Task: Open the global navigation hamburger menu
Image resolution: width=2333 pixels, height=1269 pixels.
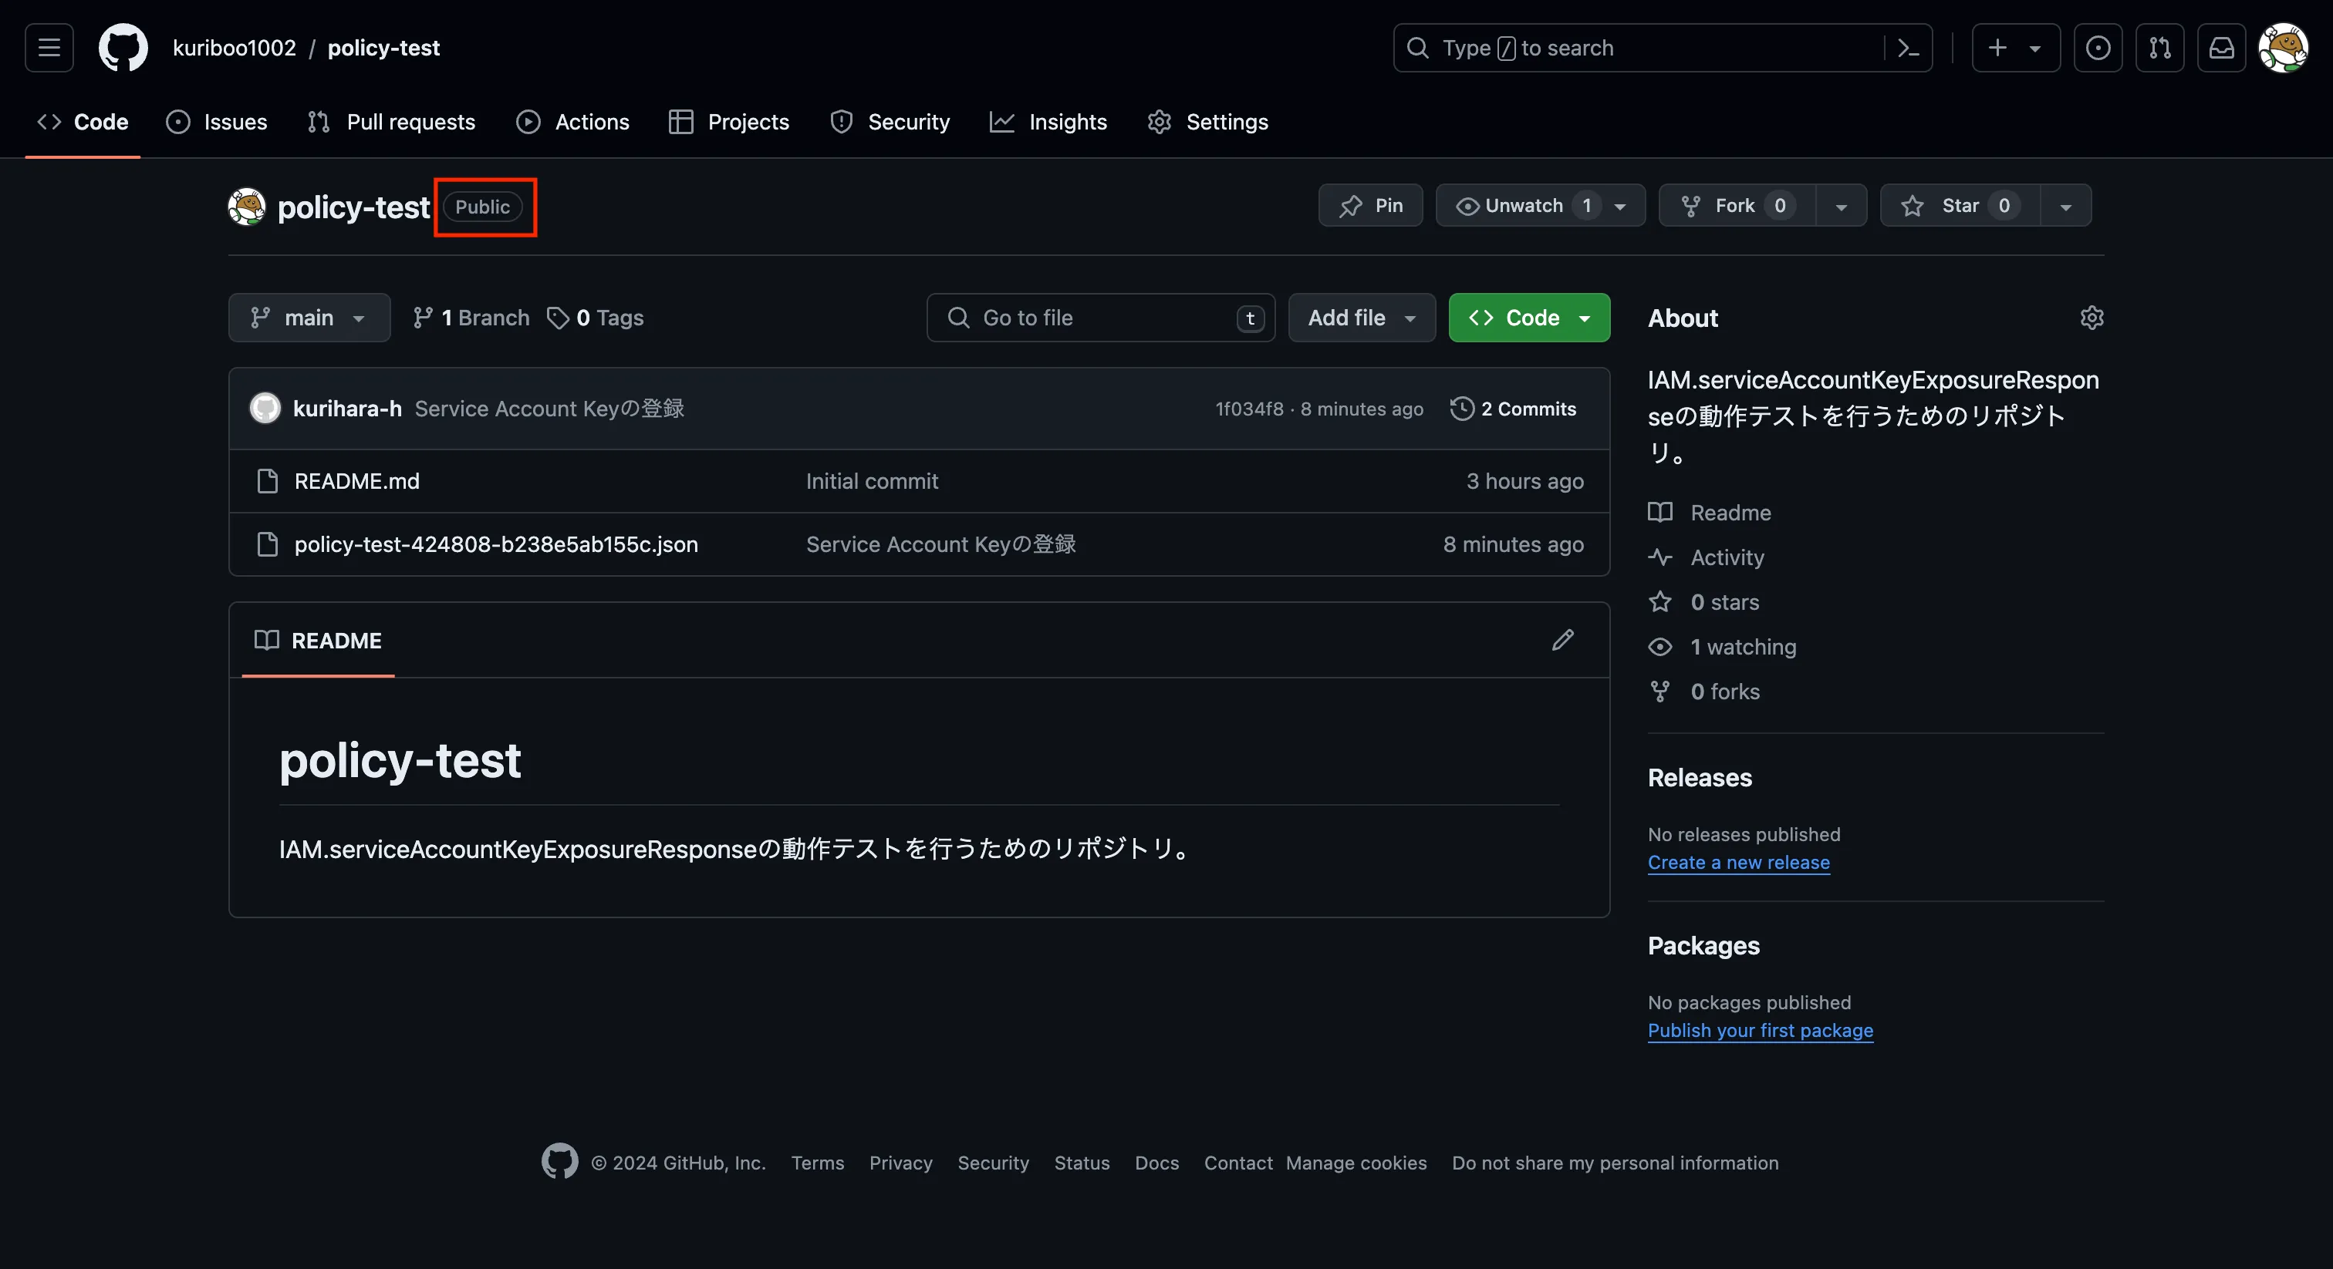Action: 48,47
